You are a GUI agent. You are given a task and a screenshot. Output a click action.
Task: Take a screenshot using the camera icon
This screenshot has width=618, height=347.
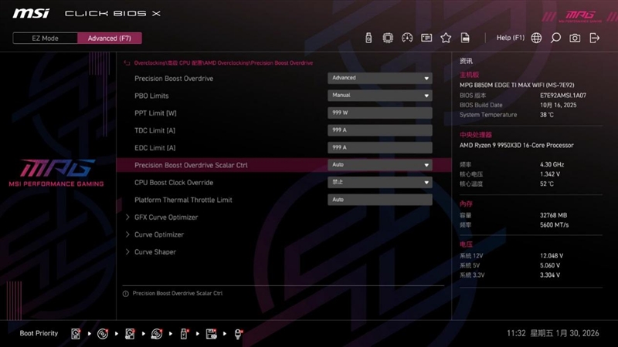coord(575,38)
